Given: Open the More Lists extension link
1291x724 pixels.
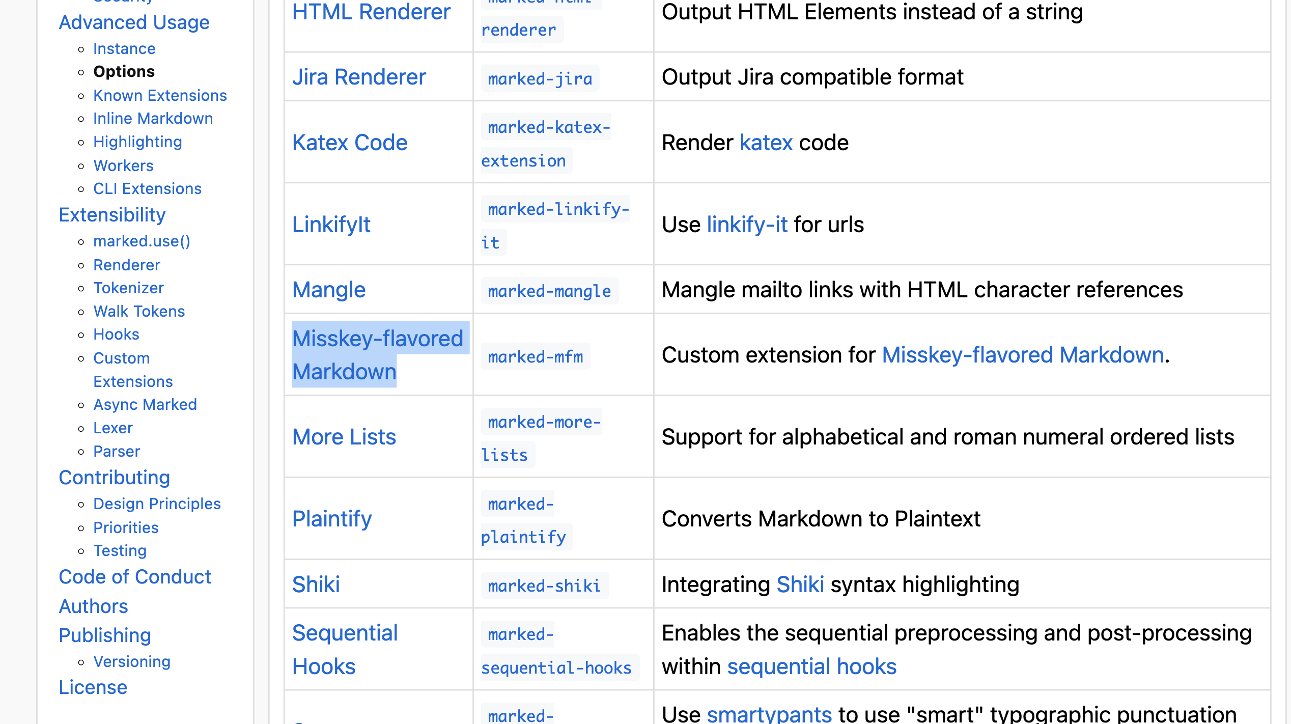Looking at the screenshot, I should point(344,437).
